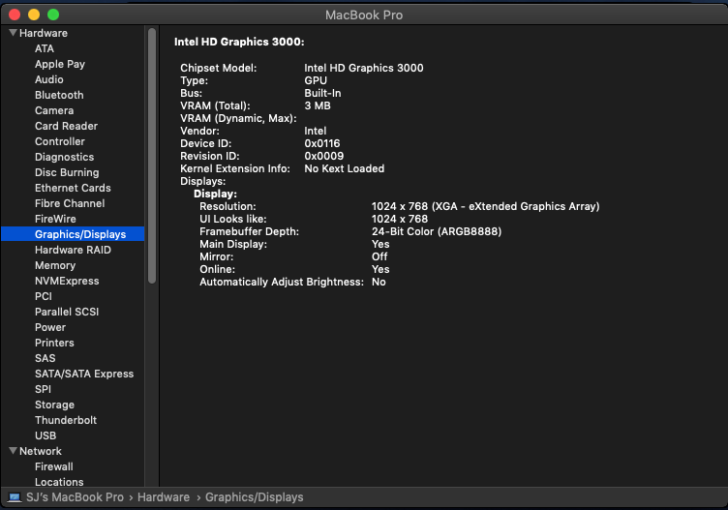Image resolution: width=728 pixels, height=510 pixels.
Task: Click the Network section header label
Action: click(x=41, y=451)
